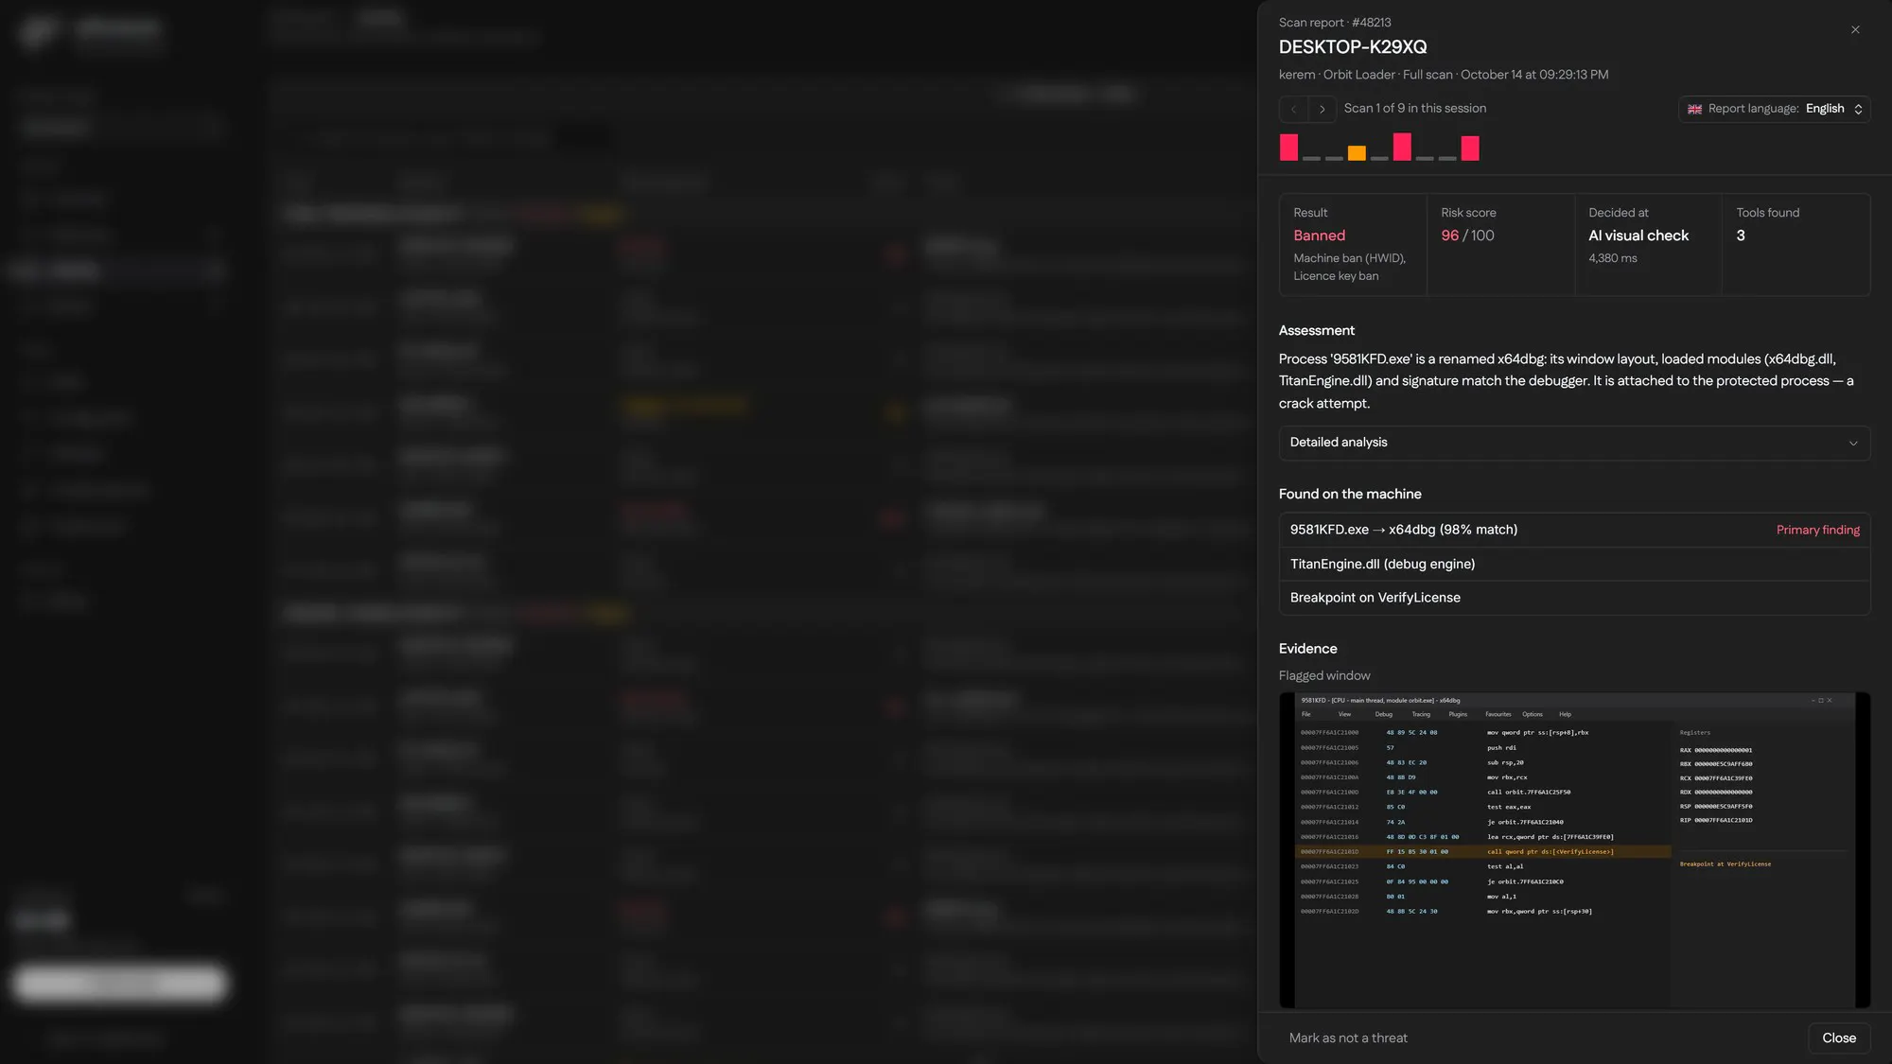
Task: Click Mark as not a threat
Action: point(1348,1038)
